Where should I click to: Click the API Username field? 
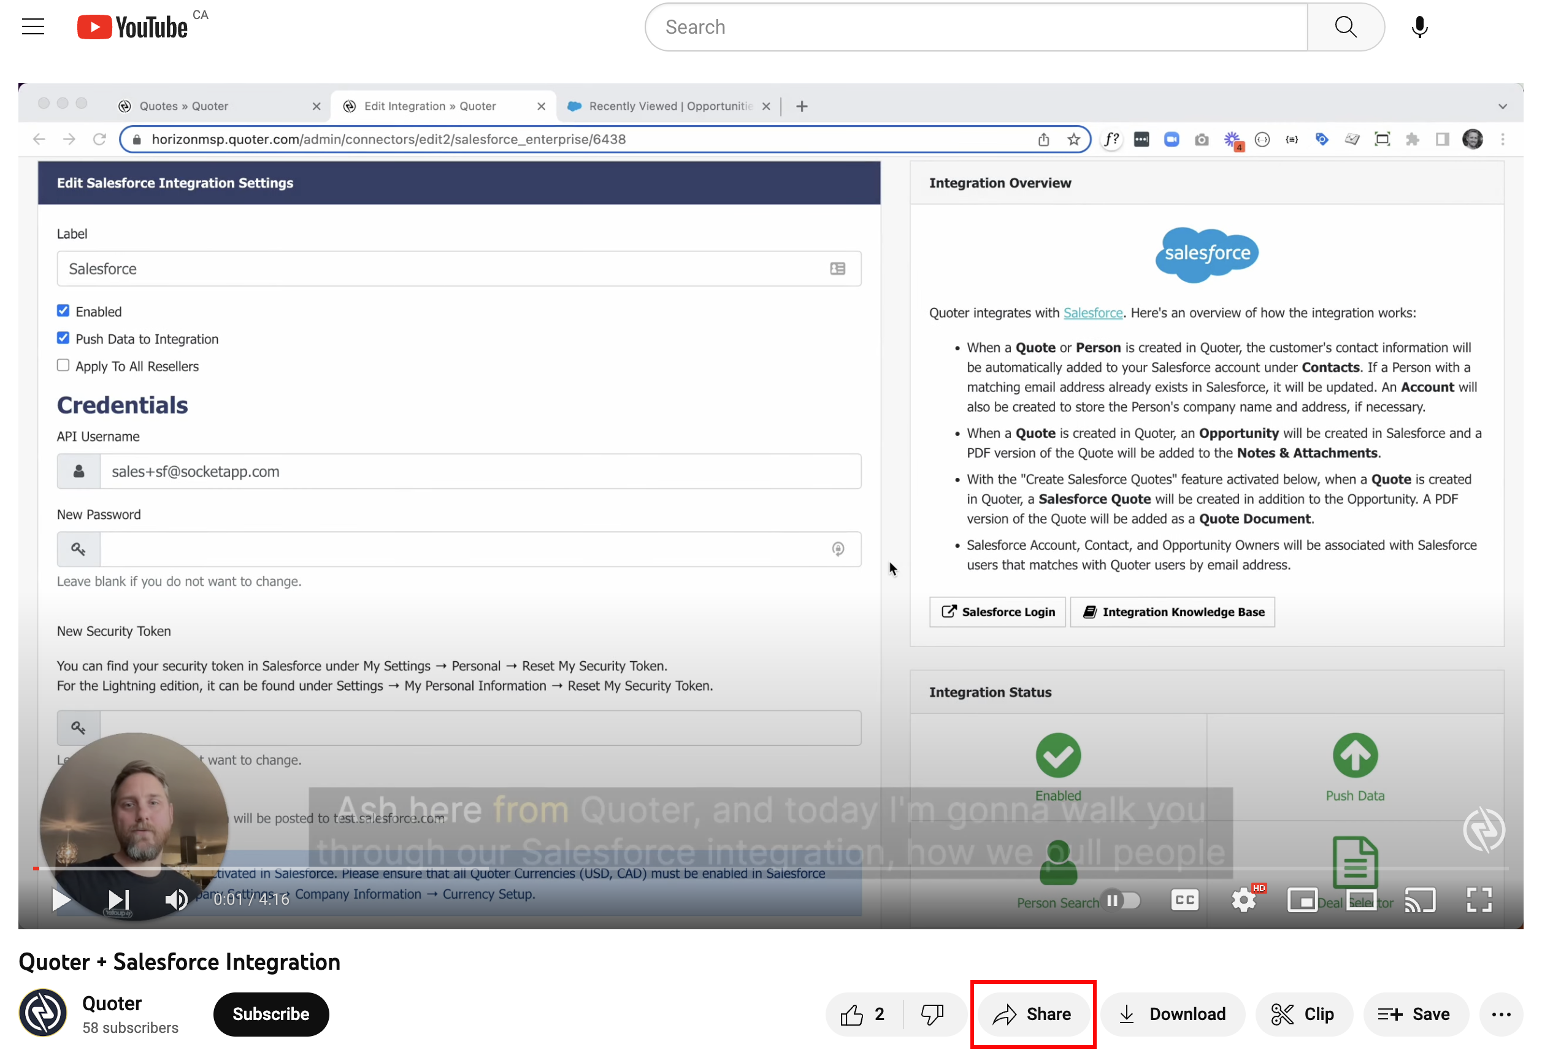click(480, 472)
